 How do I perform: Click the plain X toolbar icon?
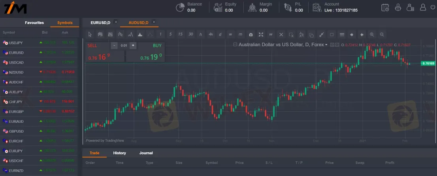tap(281, 35)
